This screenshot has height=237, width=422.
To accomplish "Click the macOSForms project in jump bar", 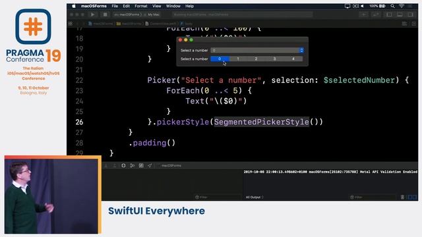I will [x=101, y=24].
